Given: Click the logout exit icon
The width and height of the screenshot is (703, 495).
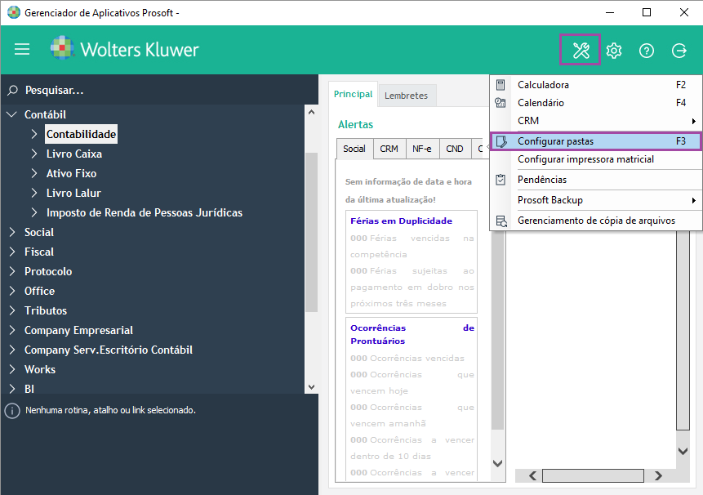Looking at the screenshot, I should point(679,50).
